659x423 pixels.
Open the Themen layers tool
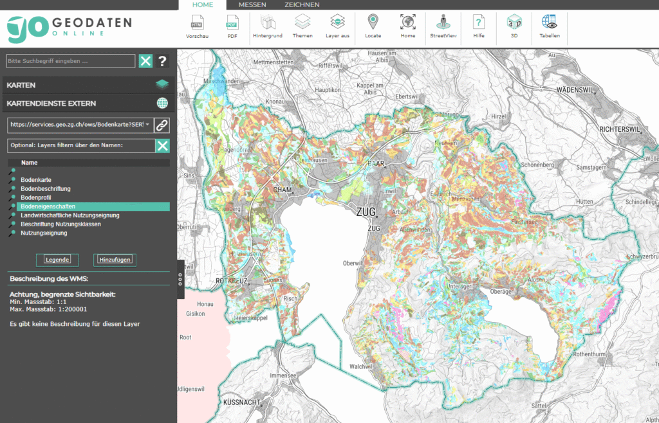(x=302, y=24)
